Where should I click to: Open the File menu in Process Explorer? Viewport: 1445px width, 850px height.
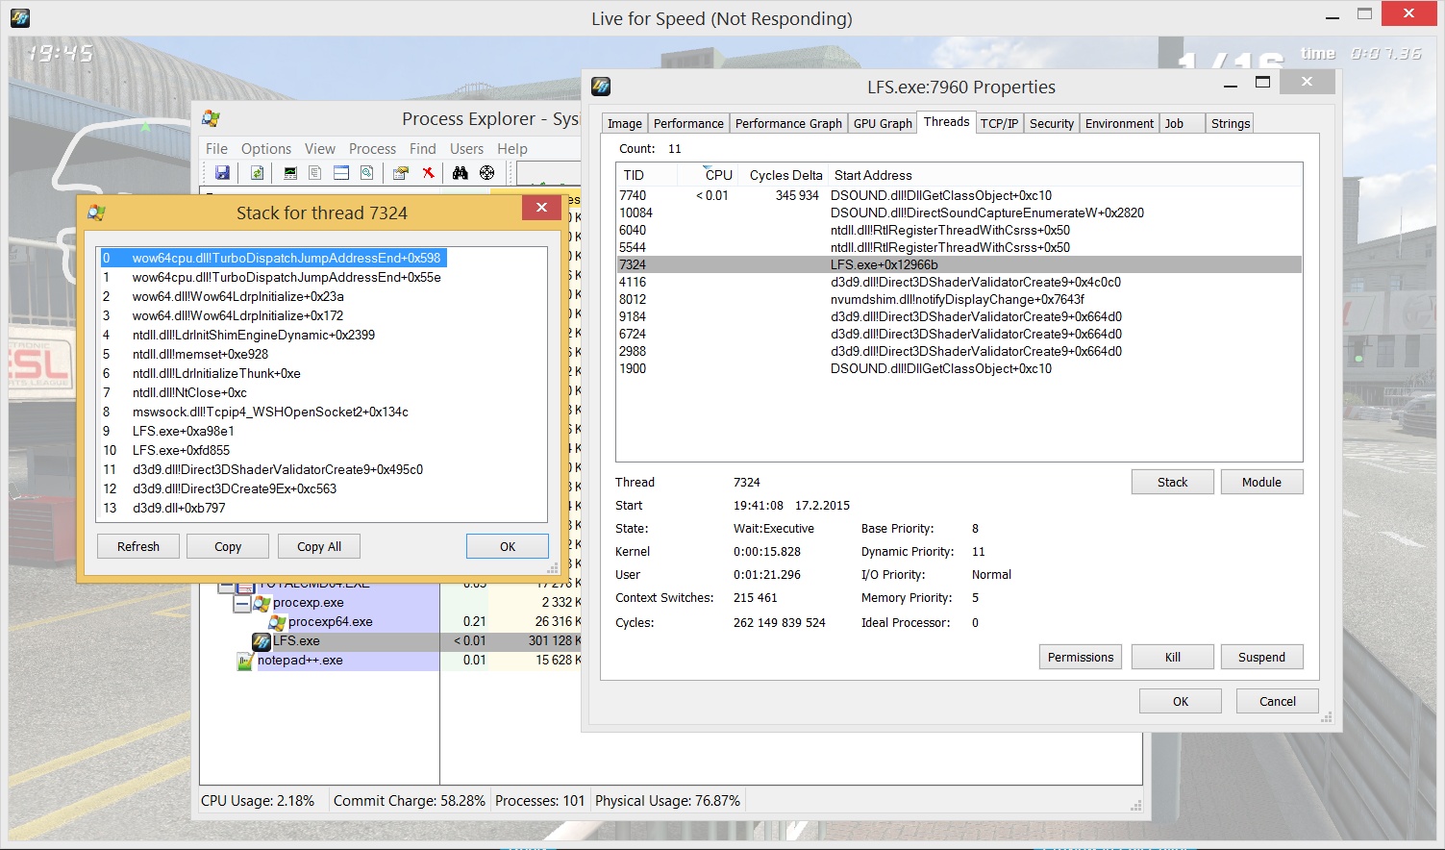click(x=217, y=149)
